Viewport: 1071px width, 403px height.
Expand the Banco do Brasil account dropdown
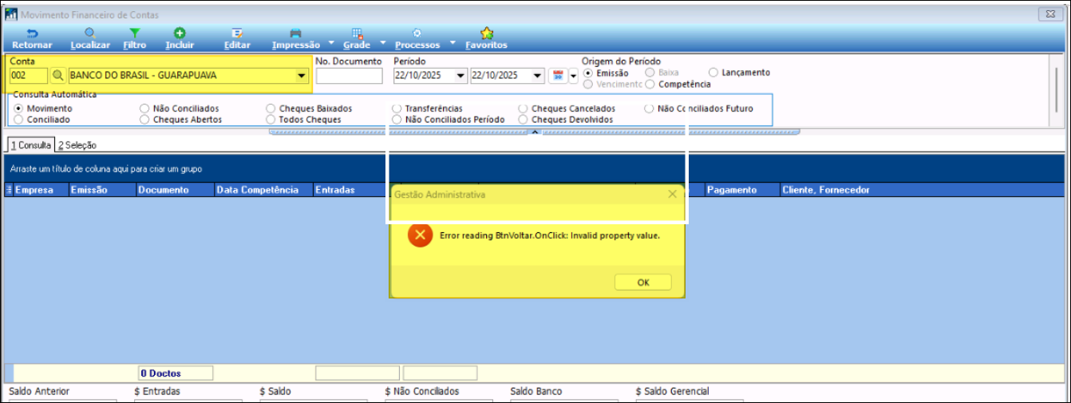click(x=301, y=76)
